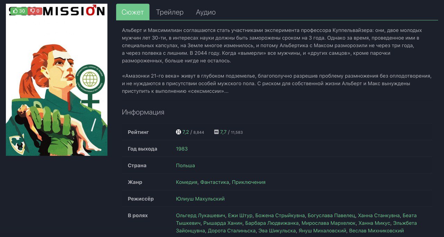This screenshot has height=237, width=444.
Task: Switch to the Трейлер tab
Action: (x=170, y=12)
